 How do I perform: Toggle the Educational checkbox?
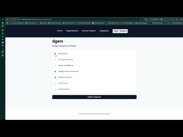point(55,54)
